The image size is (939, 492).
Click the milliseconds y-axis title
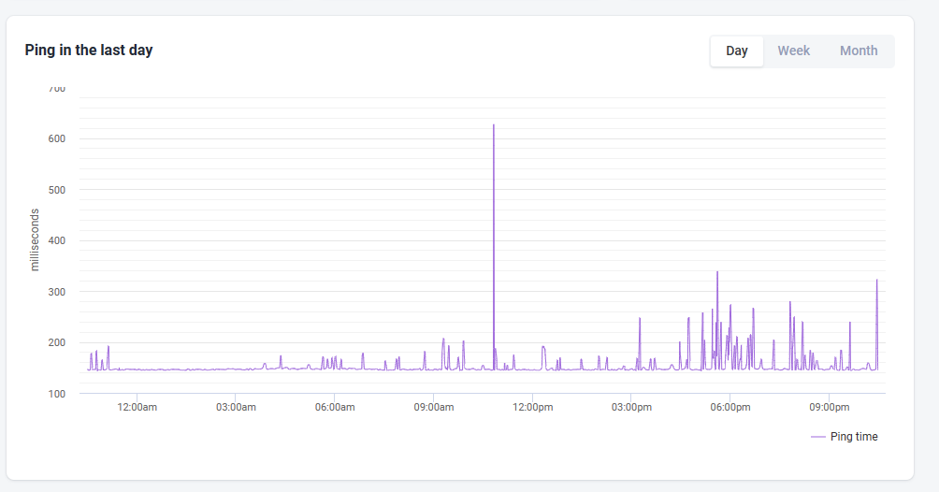(35, 239)
